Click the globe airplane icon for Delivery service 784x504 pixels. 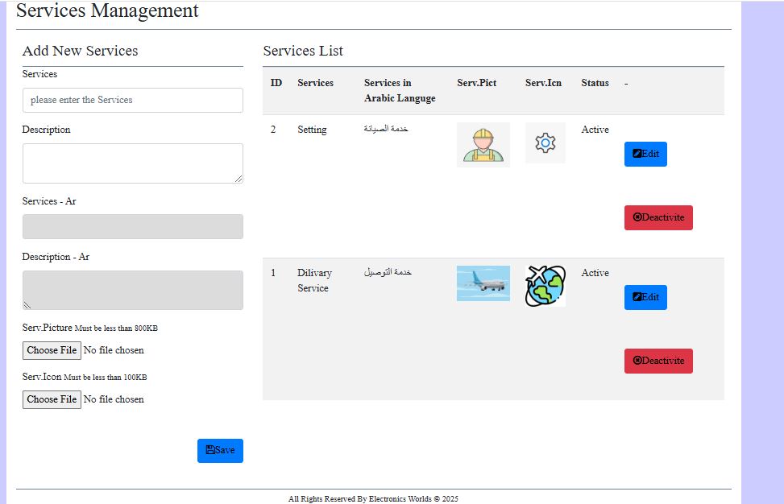click(545, 286)
